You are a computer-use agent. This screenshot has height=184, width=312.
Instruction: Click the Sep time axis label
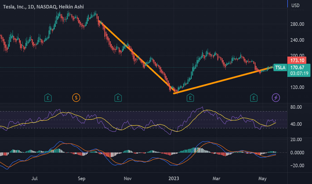[82, 178]
